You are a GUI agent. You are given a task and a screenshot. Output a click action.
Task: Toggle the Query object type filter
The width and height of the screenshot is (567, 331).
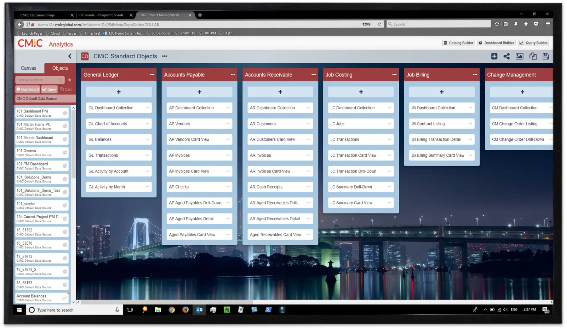[x=49, y=90]
